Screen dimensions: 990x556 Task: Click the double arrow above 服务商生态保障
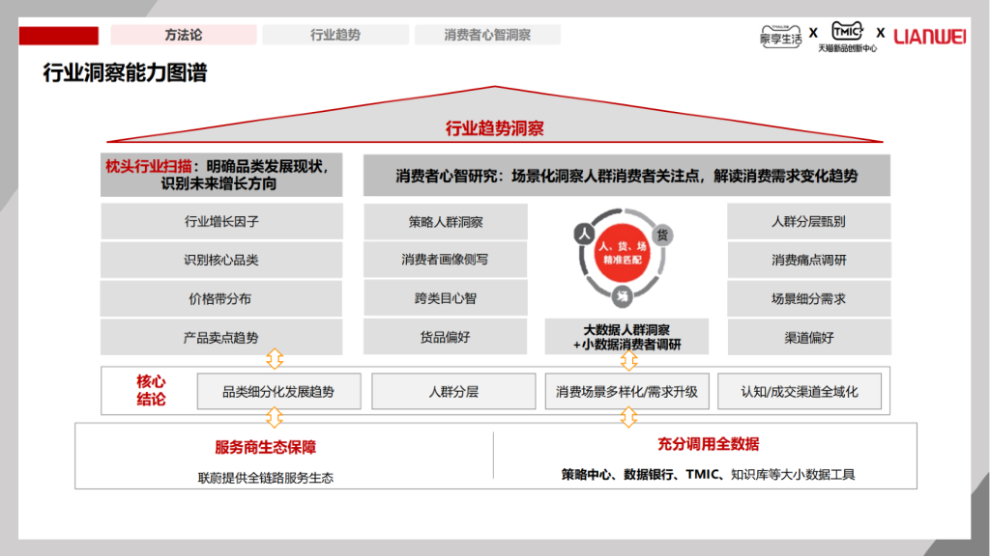(275, 418)
